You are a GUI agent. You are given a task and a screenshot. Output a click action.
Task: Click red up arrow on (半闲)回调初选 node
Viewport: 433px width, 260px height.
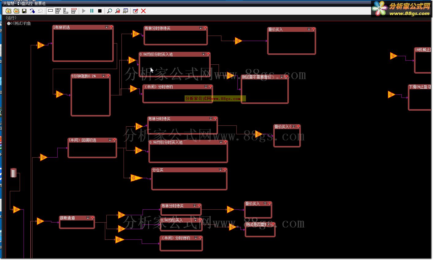[115, 140]
